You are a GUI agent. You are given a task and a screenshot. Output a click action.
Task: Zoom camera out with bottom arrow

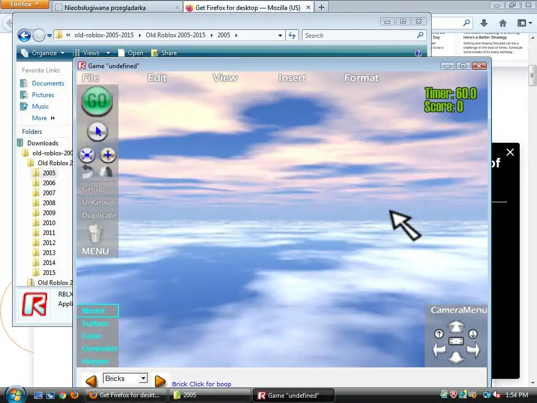point(456,358)
